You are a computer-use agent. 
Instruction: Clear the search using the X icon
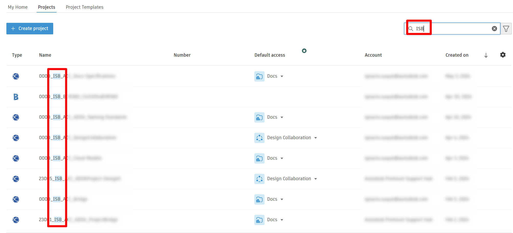pyautogui.click(x=494, y=28)
